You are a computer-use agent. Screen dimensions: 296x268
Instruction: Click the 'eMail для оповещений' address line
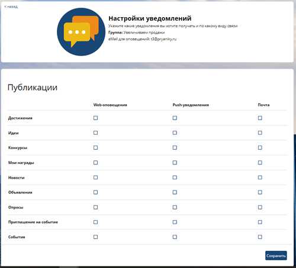tap(142, 39)
